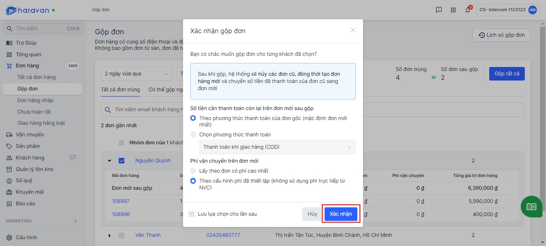Click the Báo cáo chart icon
This screenshot has width=546, height=246.
9,204
